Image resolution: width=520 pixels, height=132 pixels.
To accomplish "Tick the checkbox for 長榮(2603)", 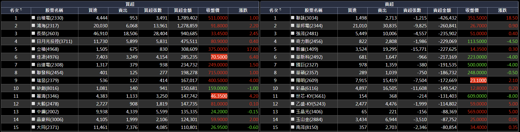I will click(x=33, y=33).
